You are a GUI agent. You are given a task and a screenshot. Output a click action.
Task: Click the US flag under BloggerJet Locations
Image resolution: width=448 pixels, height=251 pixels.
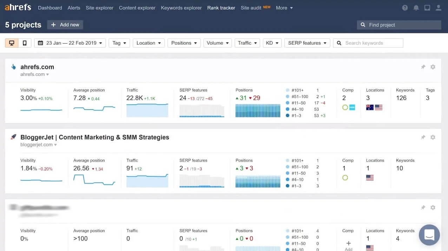pyautogui.click(x=370, y=178)
